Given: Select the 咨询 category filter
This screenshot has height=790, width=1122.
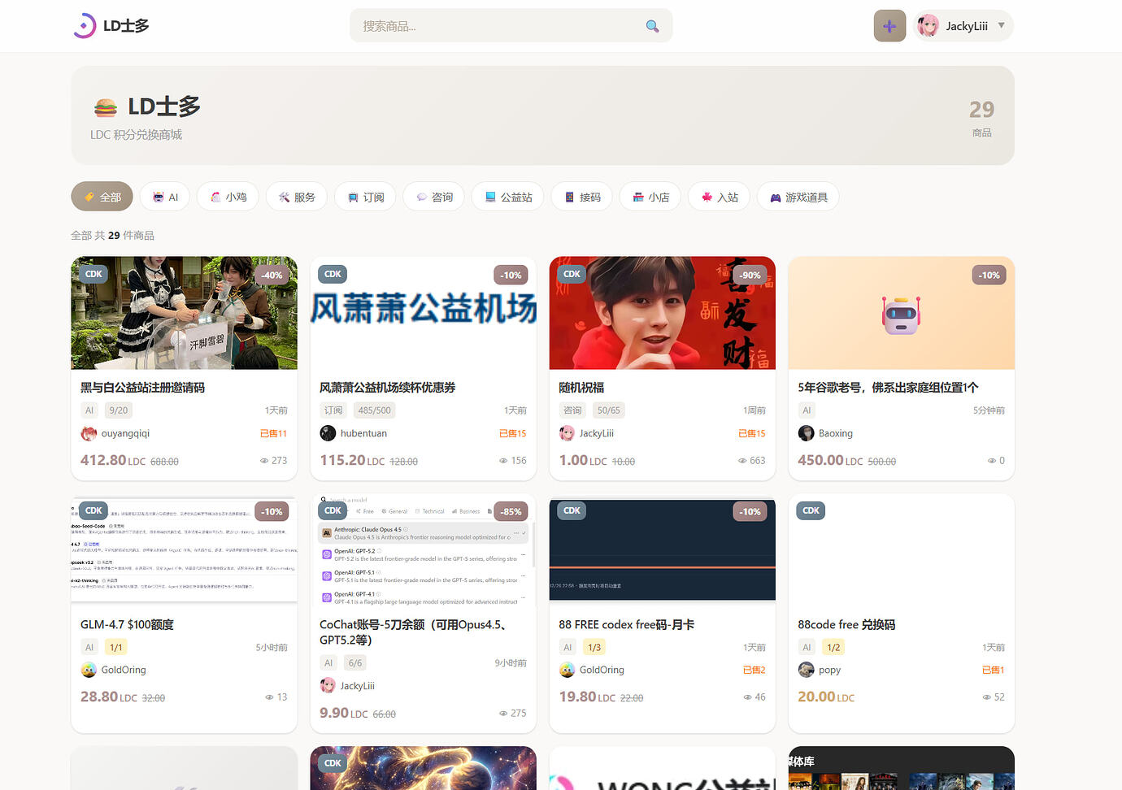Looking at the screenshot, I should [x=434, y=197].
